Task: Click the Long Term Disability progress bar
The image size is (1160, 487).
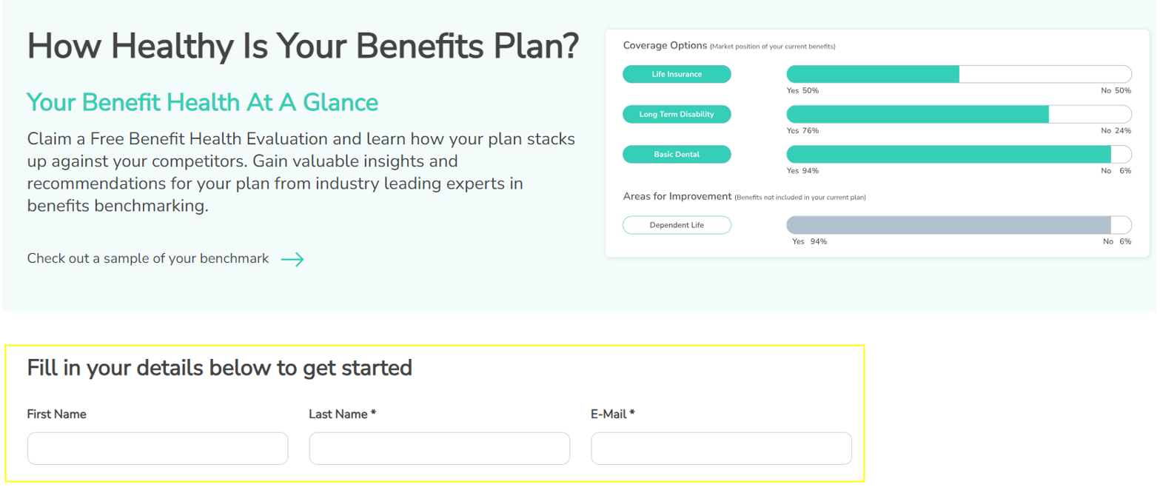Action: tap(959, 114)
